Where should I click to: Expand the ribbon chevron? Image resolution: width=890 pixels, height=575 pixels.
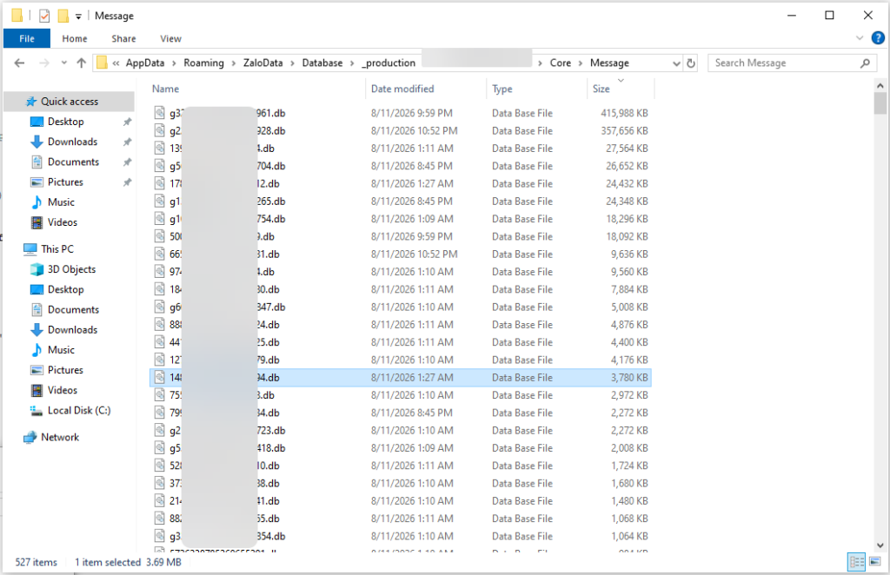click(860, 38)
